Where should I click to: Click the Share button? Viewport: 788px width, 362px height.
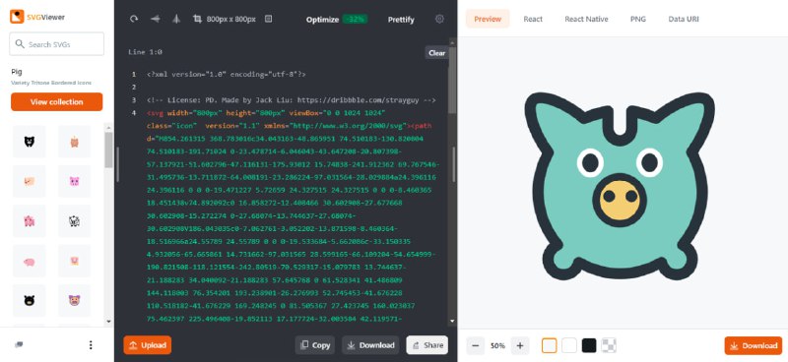click(427, 345)
